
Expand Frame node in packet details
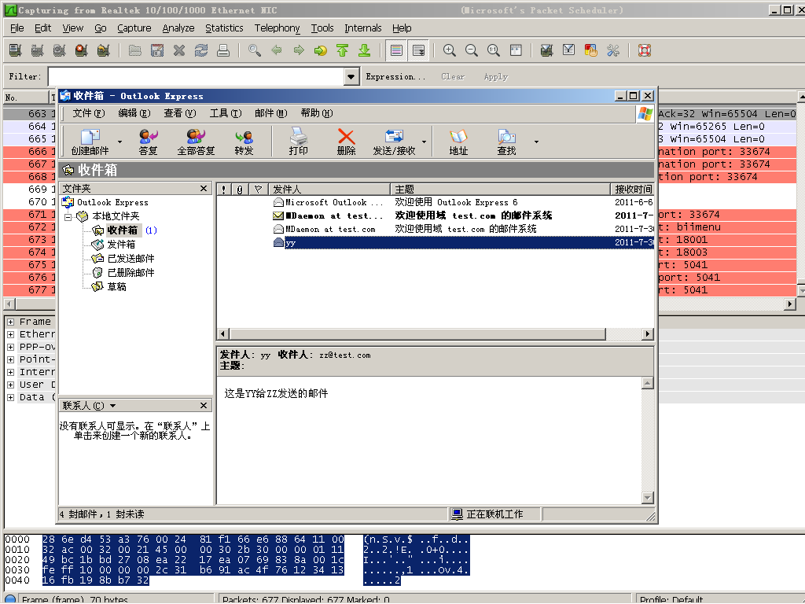[10, 322]
